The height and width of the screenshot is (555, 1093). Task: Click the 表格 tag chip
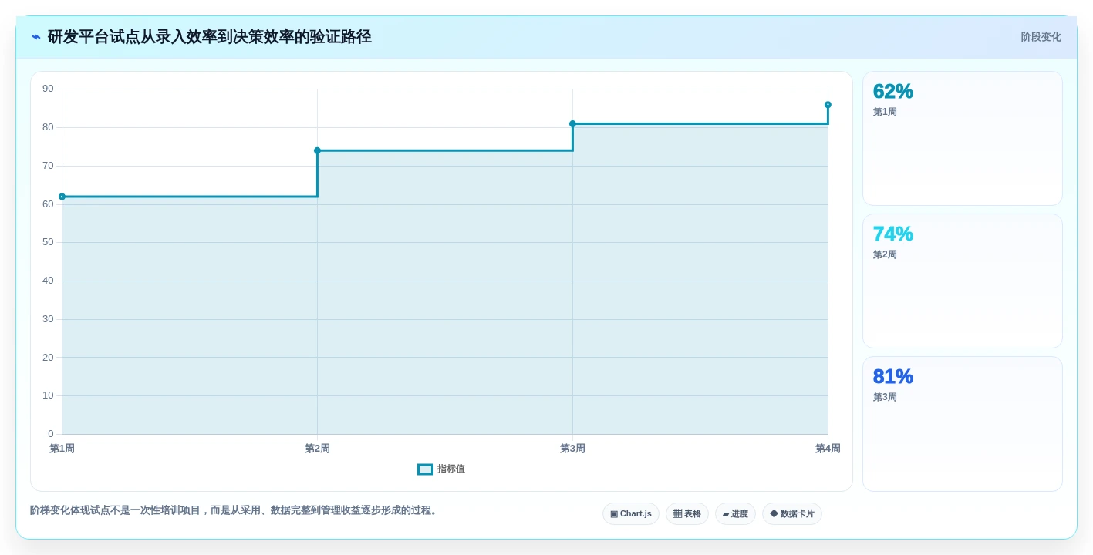coord(687,514)
